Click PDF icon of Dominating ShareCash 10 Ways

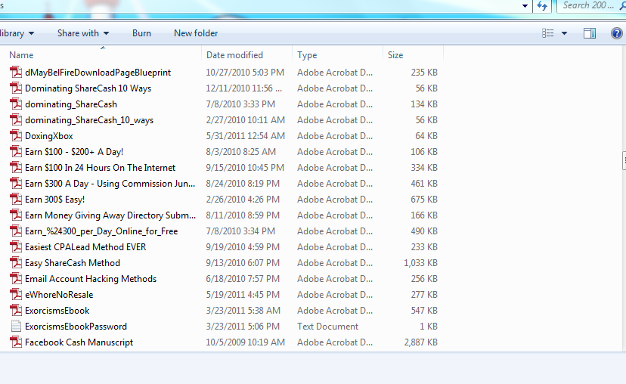(x=16, y=88)
